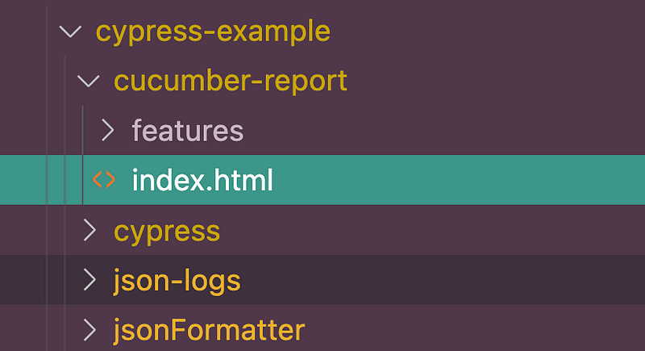Viewport: 645px width, 351px height.
Task: Expand the features folder chevron
Action: pos(108,131)
